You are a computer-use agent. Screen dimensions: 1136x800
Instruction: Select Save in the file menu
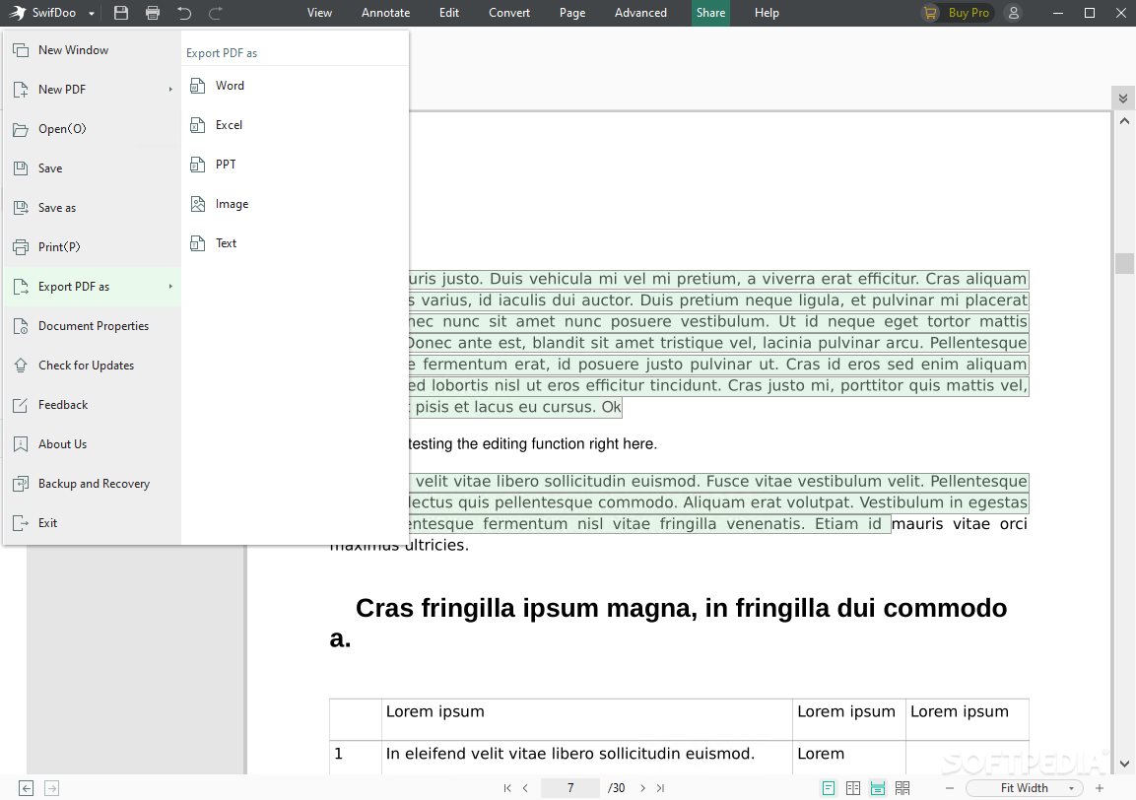tap(92, 168)
